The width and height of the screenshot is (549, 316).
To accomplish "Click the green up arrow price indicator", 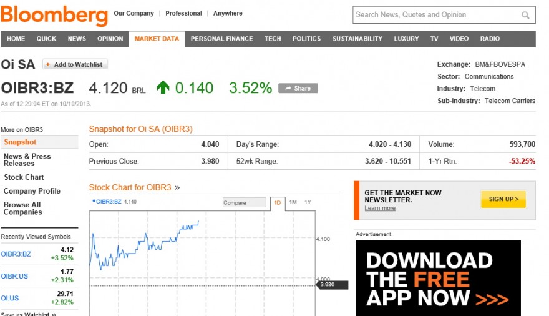I will [163, 87].
